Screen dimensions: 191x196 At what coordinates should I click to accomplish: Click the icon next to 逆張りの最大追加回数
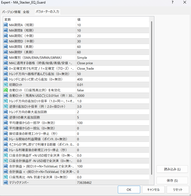(x=6, y=117)
